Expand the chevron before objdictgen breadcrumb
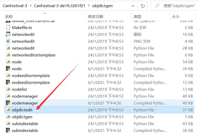This screenshot has height=137, width=198. [89, 6]
